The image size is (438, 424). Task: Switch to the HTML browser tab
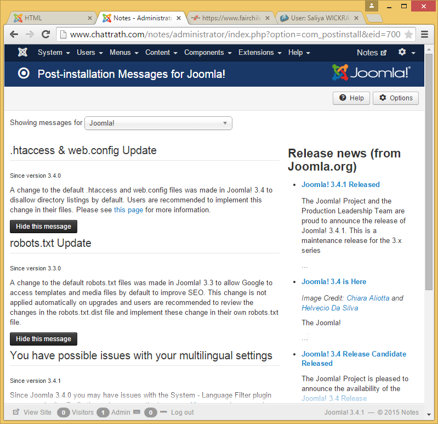(49, 18)
